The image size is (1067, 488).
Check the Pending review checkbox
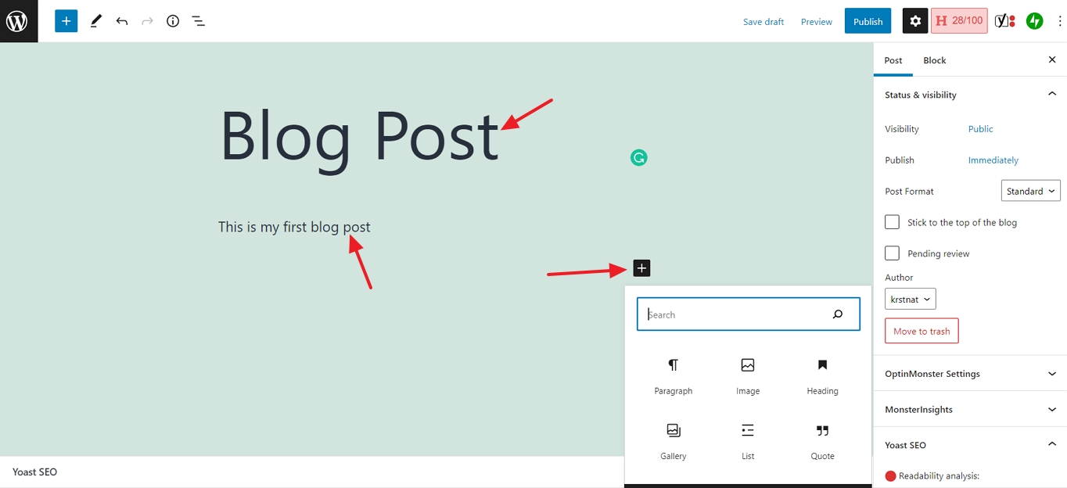click(892, 253)
